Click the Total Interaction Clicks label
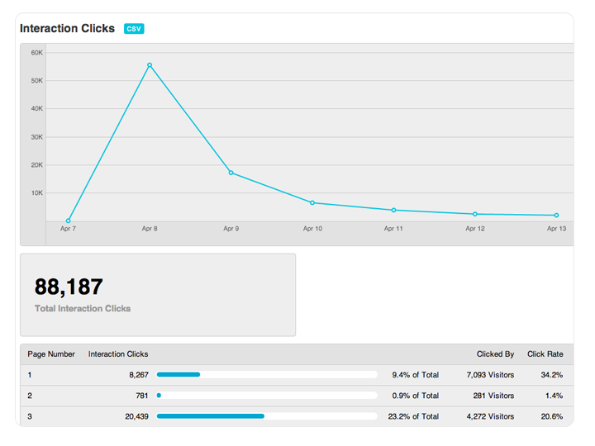This screenshot has height=446, width=595. (83, 309)
